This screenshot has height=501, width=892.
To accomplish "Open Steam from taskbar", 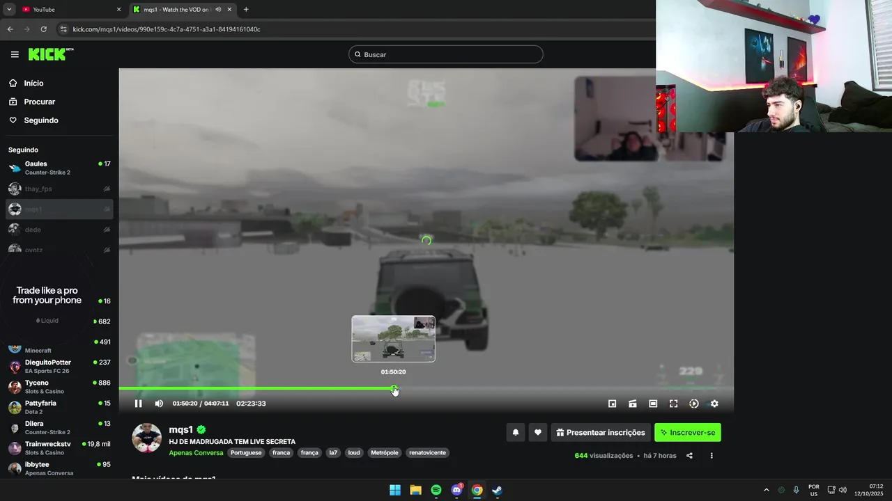I will coord(497,490).
